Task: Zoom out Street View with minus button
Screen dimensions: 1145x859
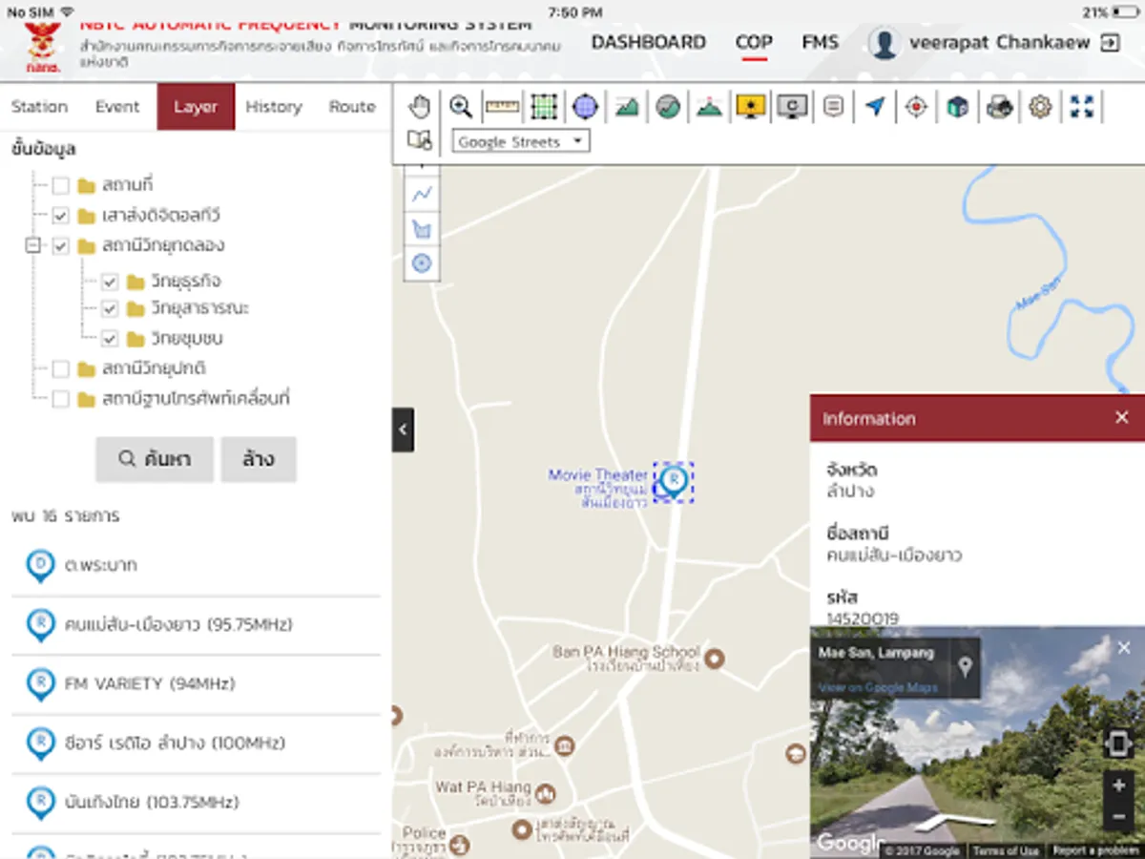Action: pos(1118,816)
